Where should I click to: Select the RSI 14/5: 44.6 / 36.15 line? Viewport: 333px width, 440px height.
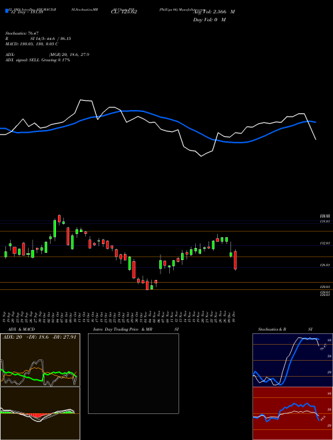tap(38, 39)
